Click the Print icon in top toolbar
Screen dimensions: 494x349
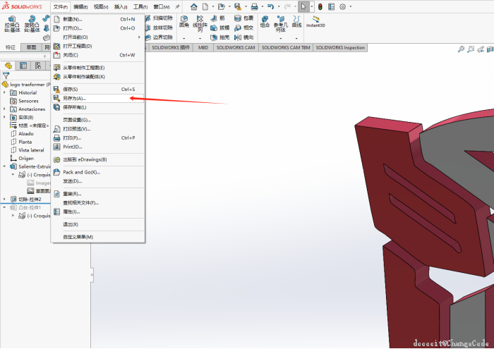click(255, 6)
